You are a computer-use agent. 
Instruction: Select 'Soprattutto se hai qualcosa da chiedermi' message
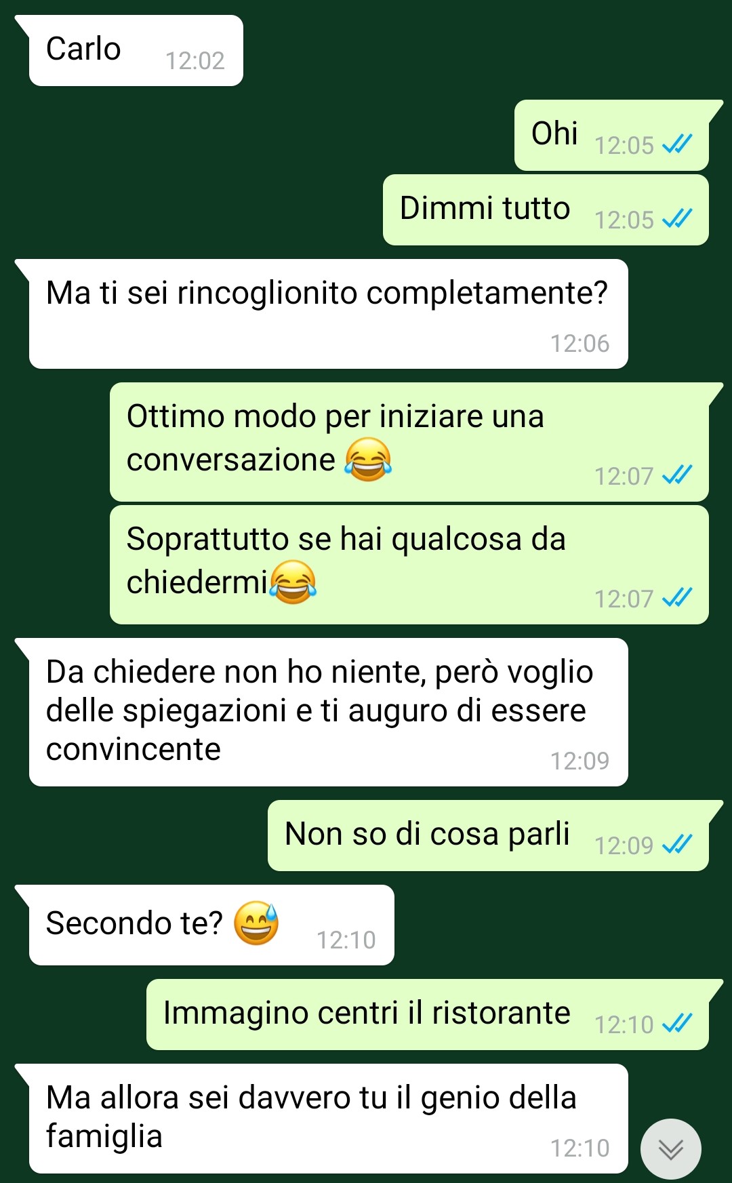pos(409,565)
